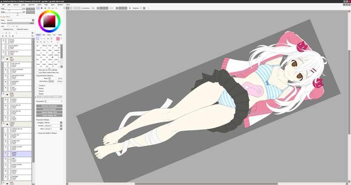Select the Rotate radio option

click(38, 94)
